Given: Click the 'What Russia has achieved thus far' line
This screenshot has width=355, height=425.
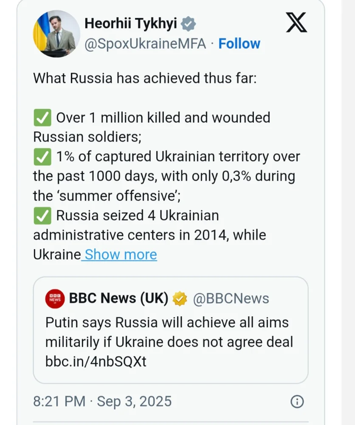Looking at the screenshot, I should pos(145,78).
